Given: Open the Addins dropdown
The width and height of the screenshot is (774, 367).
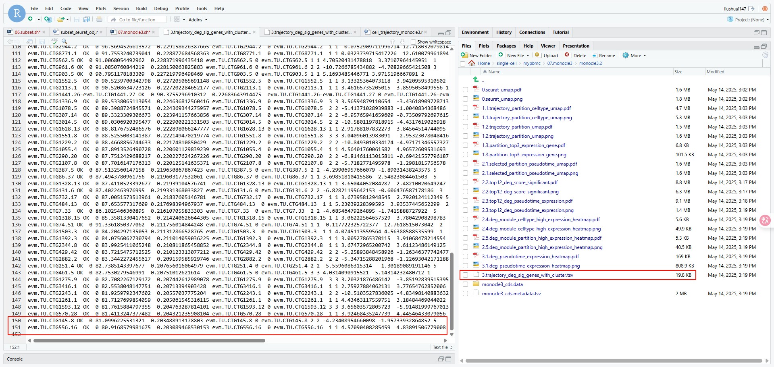Looking at the screenshot, I should point(198,19).
